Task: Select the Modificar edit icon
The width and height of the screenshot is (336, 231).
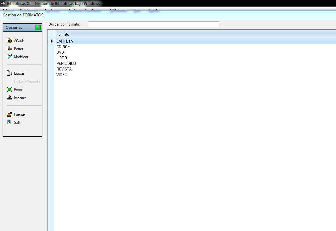Action: (x=10, y=57)
